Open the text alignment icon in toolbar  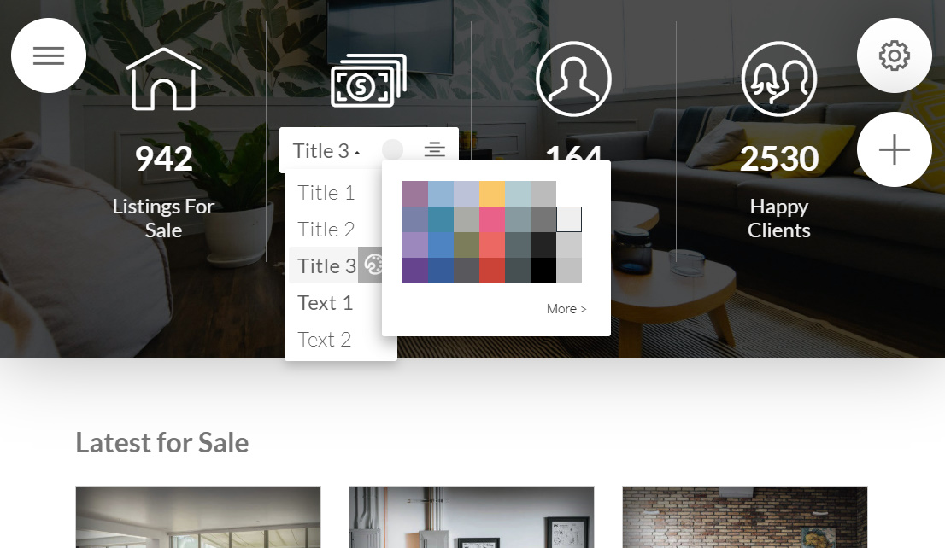pyautogui.click(x=435, y=149)
